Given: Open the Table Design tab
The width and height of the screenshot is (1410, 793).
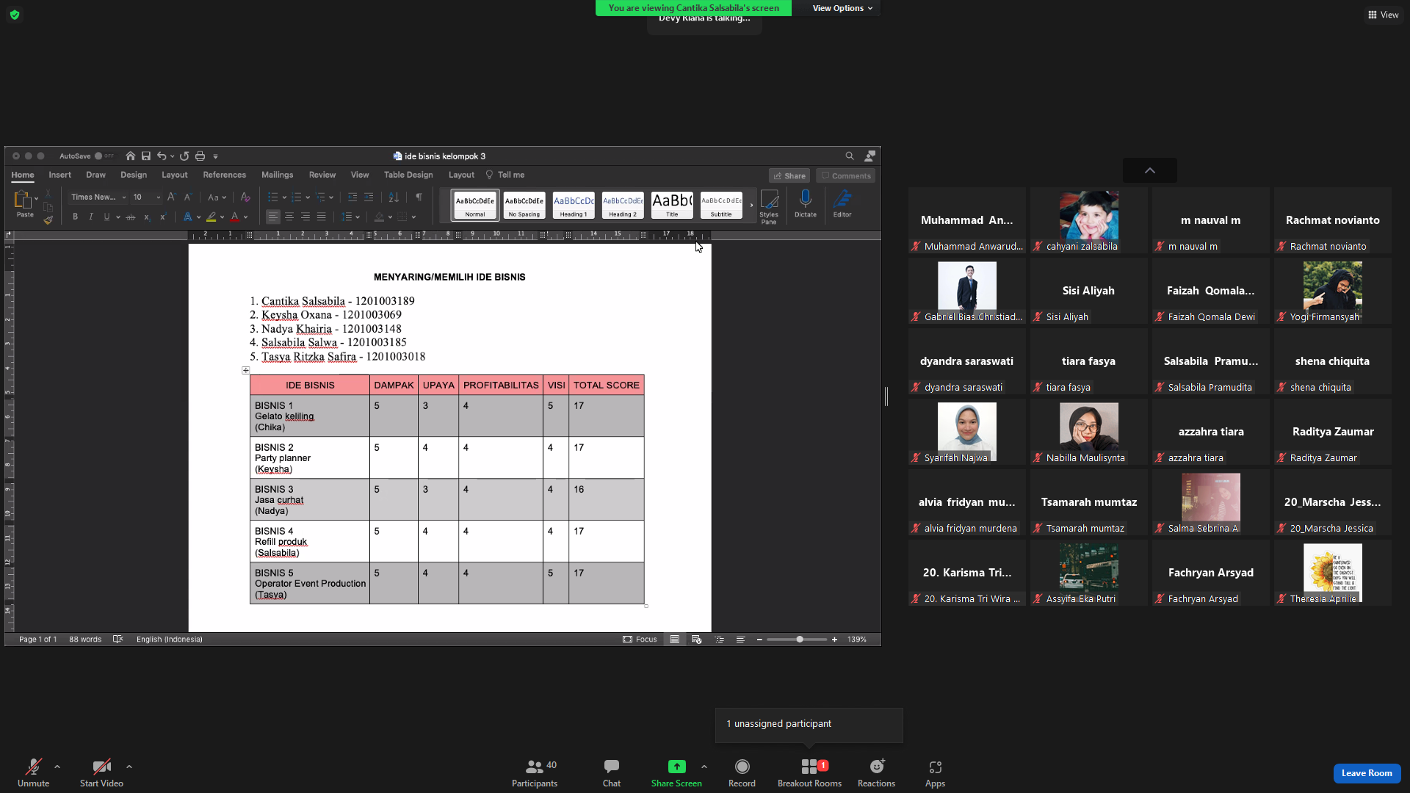Looking at the screenshot, I should [x=408, y=175].
